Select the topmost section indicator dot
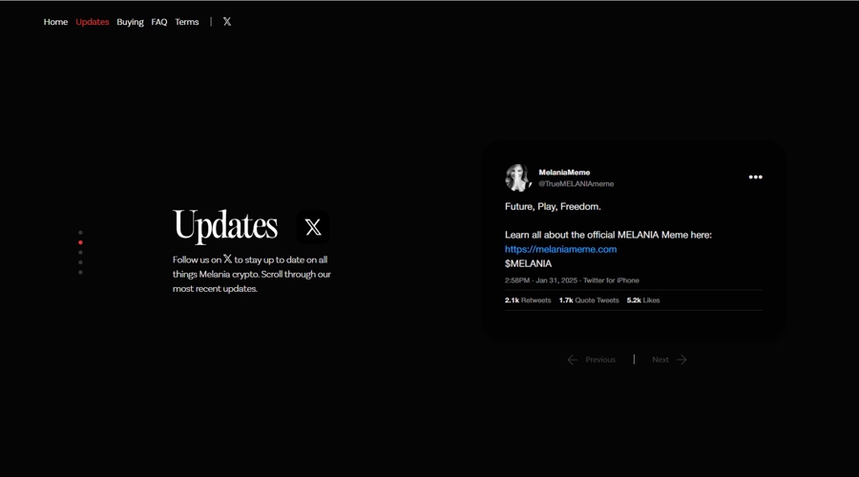 click(x=80, y=232)
